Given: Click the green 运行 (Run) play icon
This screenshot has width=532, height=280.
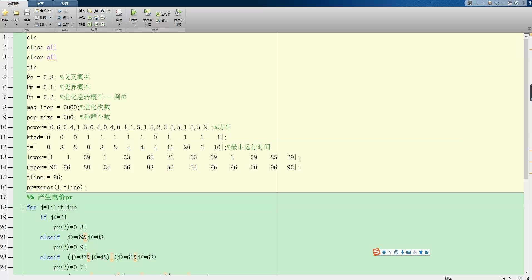Looking at the screenshot, I should tap(134, 12).
